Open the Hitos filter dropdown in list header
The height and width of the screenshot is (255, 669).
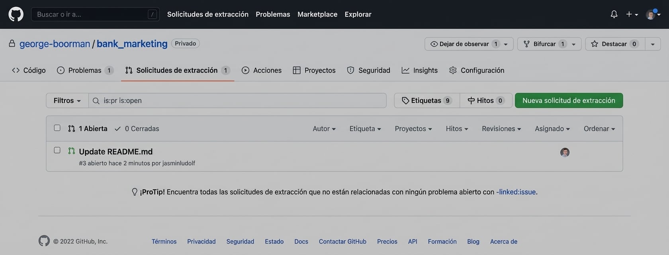point(457,129)
